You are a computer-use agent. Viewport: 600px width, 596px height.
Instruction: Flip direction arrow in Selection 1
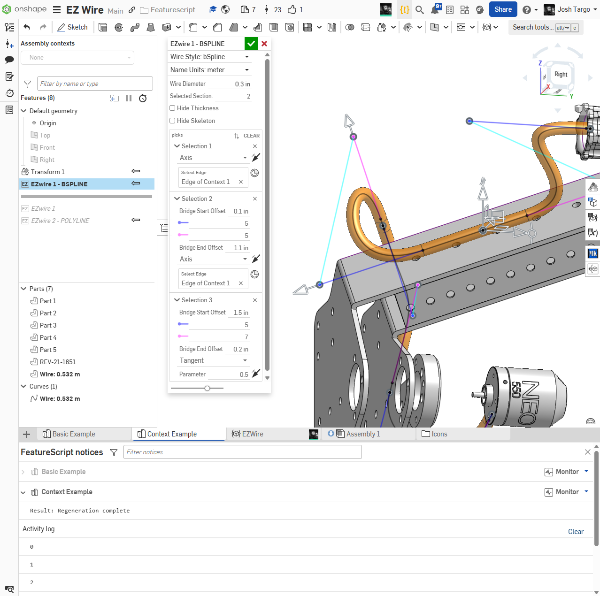point(256,157)
